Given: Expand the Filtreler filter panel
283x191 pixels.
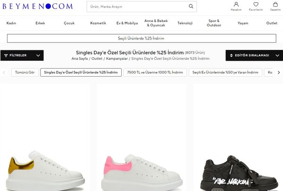Looking at the screenshot, I should click(22, 56).
